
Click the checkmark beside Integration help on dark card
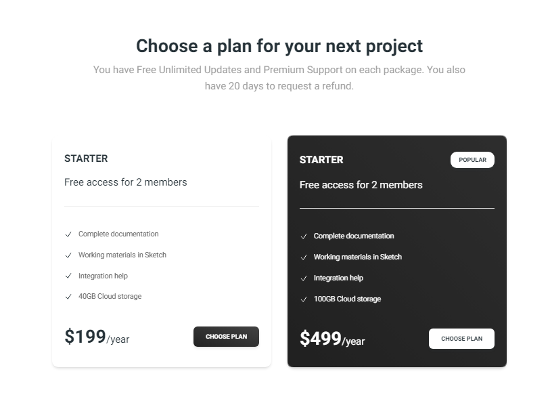(303, 278)
